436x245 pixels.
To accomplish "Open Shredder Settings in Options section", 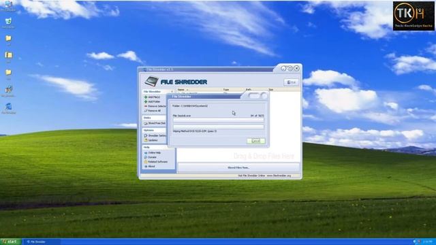I will tap(155, 135).
